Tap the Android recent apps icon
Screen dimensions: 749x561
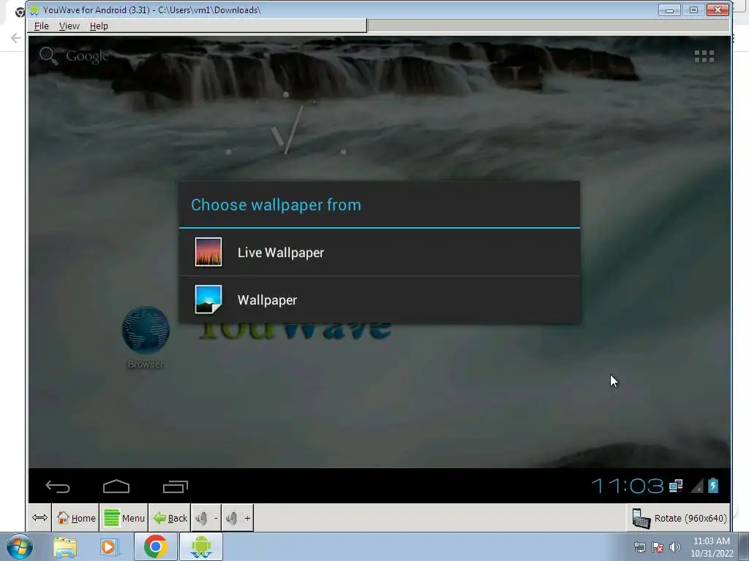176,486
